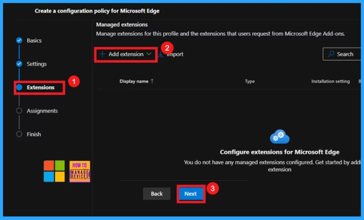The image size is (364, 220).
Task: Click the page title Create a configuration policy
Action: click(97, 11)
